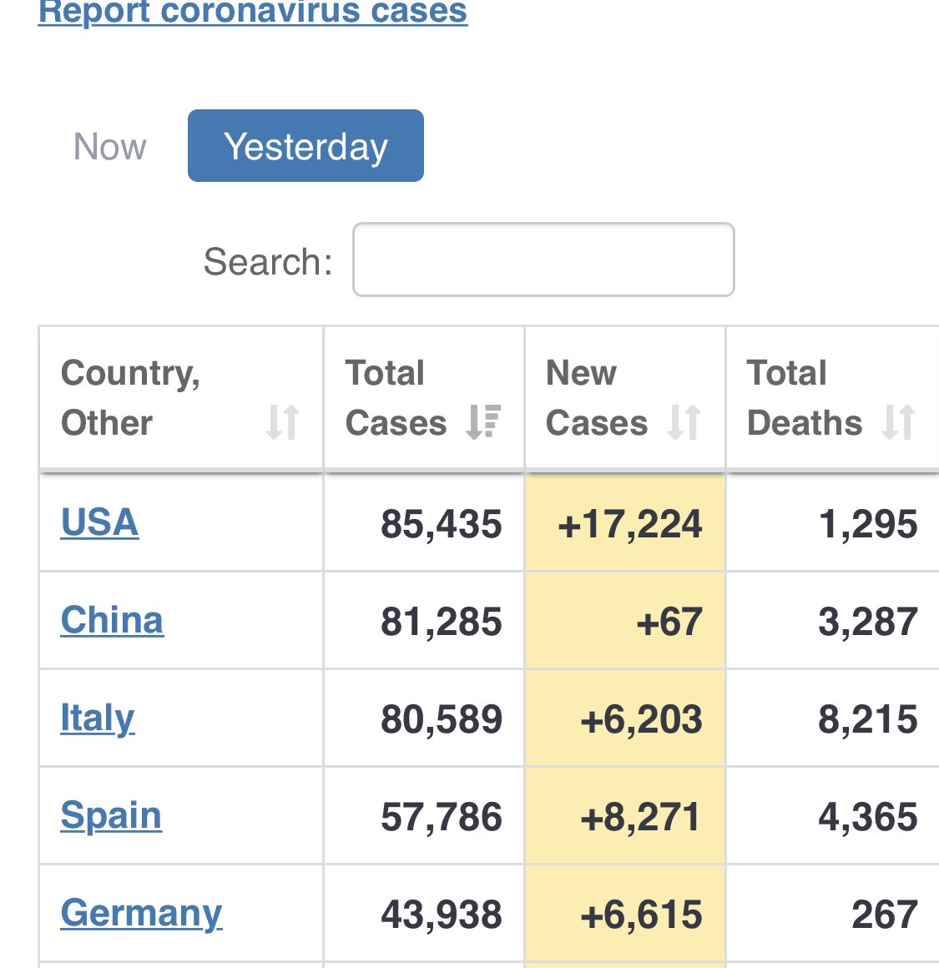This screenshot has height=968, width=939.
Task: Sort table by Total Deaths arrows
Action: (x=898, y=422)
